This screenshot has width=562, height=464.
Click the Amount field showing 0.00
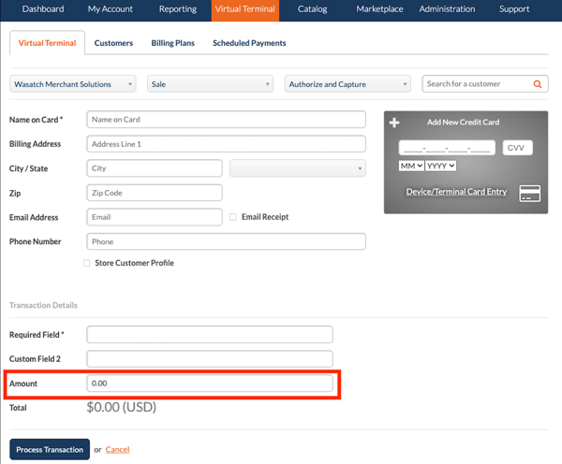(210, 384)
